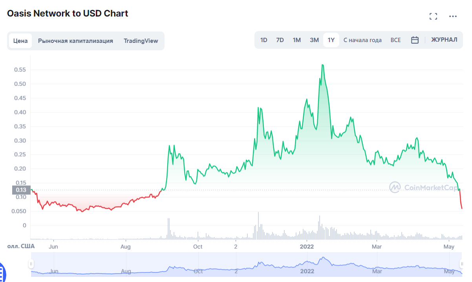This screenshot has width=472, height=282.
Task: Select the 1D time range
Action: pyautogui.click(x=264, y=40)
